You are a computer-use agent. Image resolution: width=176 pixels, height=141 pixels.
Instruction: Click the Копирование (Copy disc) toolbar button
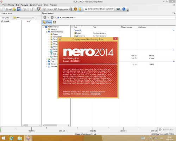click(x=61, y=9)
